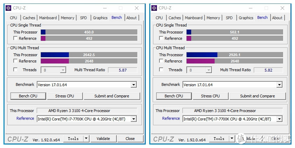Expand Reference processor dropdown in left window

pos(134,119)
